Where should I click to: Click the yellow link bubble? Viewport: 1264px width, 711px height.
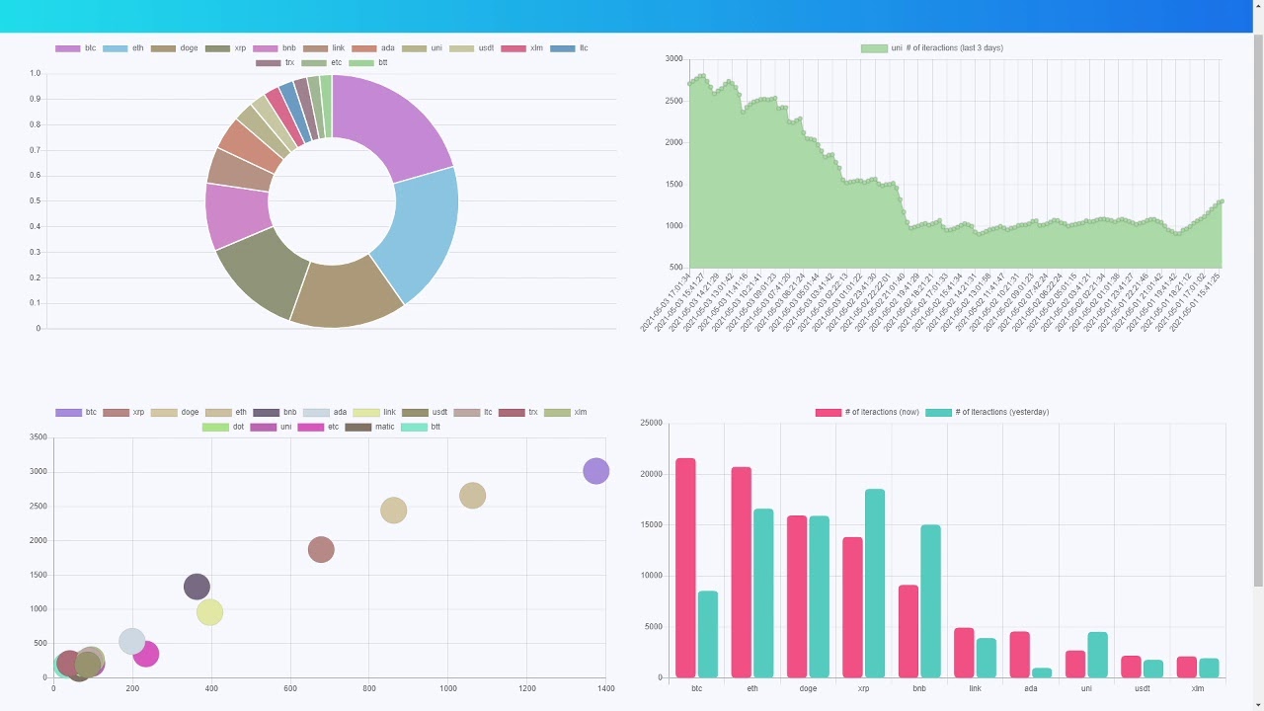(209, 612)
